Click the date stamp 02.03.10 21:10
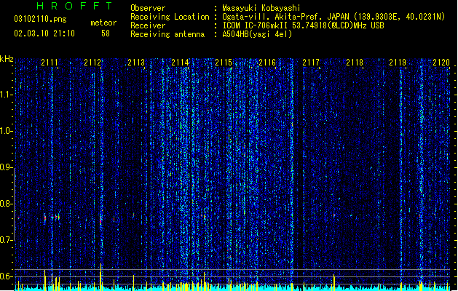 [x=44, y=33]
